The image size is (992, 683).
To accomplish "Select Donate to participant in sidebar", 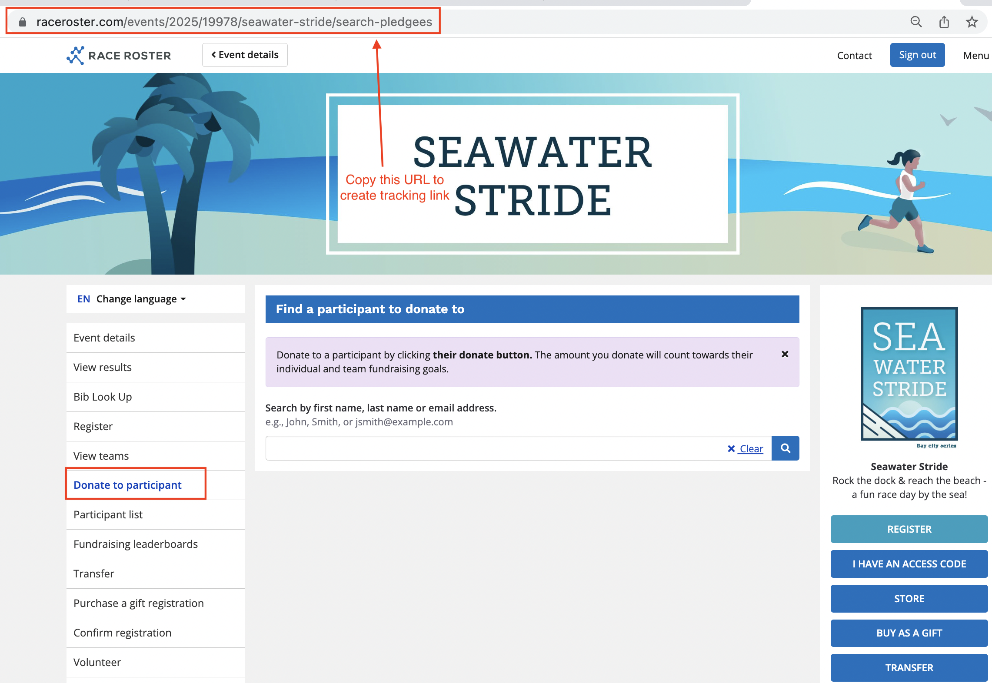I will (x=127, y=485).
